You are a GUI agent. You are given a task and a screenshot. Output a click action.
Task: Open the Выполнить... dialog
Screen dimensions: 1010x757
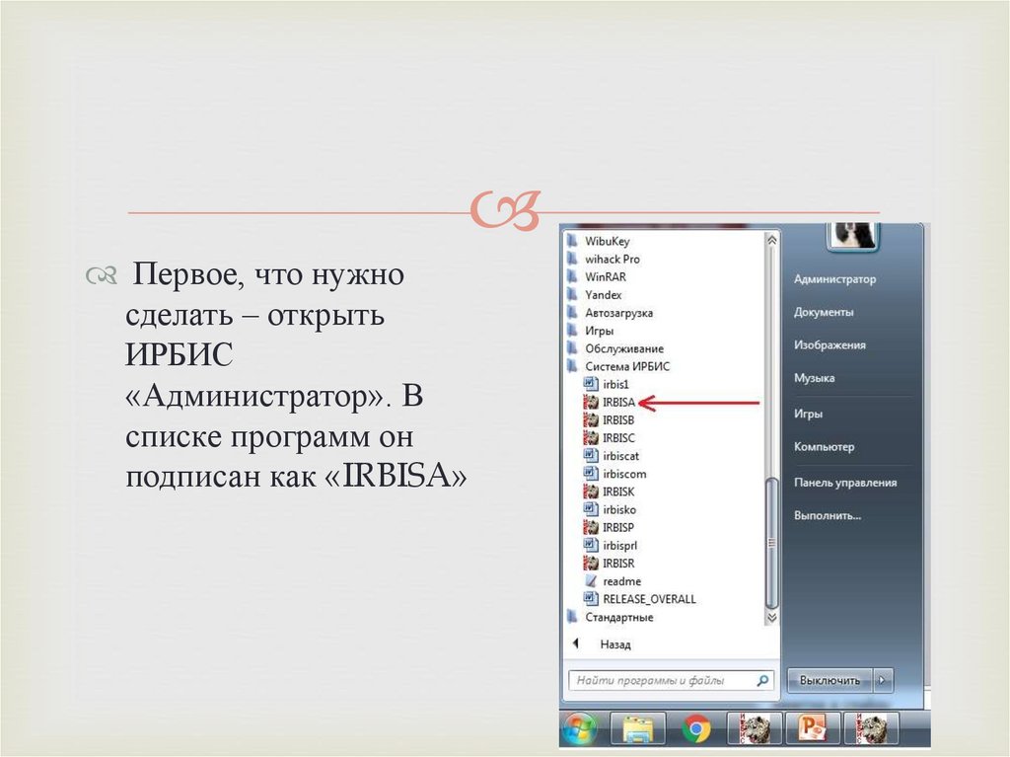pyautogui.click(x=828, y=515)
